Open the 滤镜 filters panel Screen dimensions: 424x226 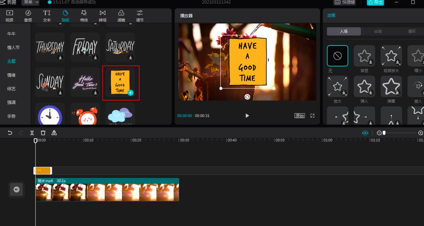(x=121, y=16)
